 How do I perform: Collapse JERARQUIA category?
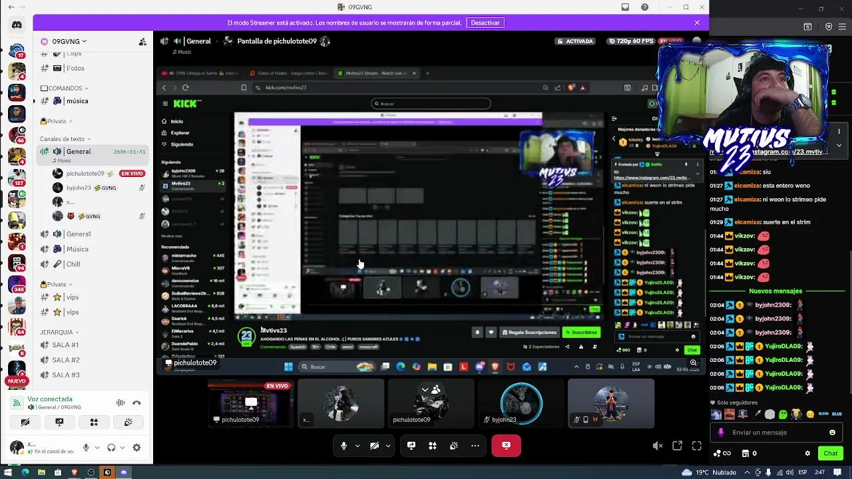tap(60, 332)
